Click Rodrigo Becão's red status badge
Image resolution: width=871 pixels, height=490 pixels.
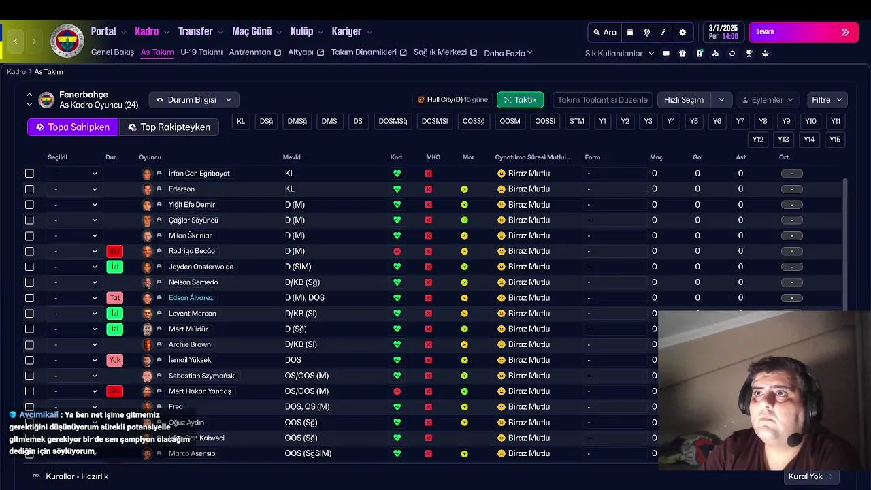point(114,251)
